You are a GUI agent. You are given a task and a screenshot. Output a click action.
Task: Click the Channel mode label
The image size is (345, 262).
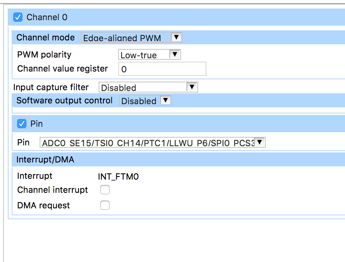click(45, 38)
